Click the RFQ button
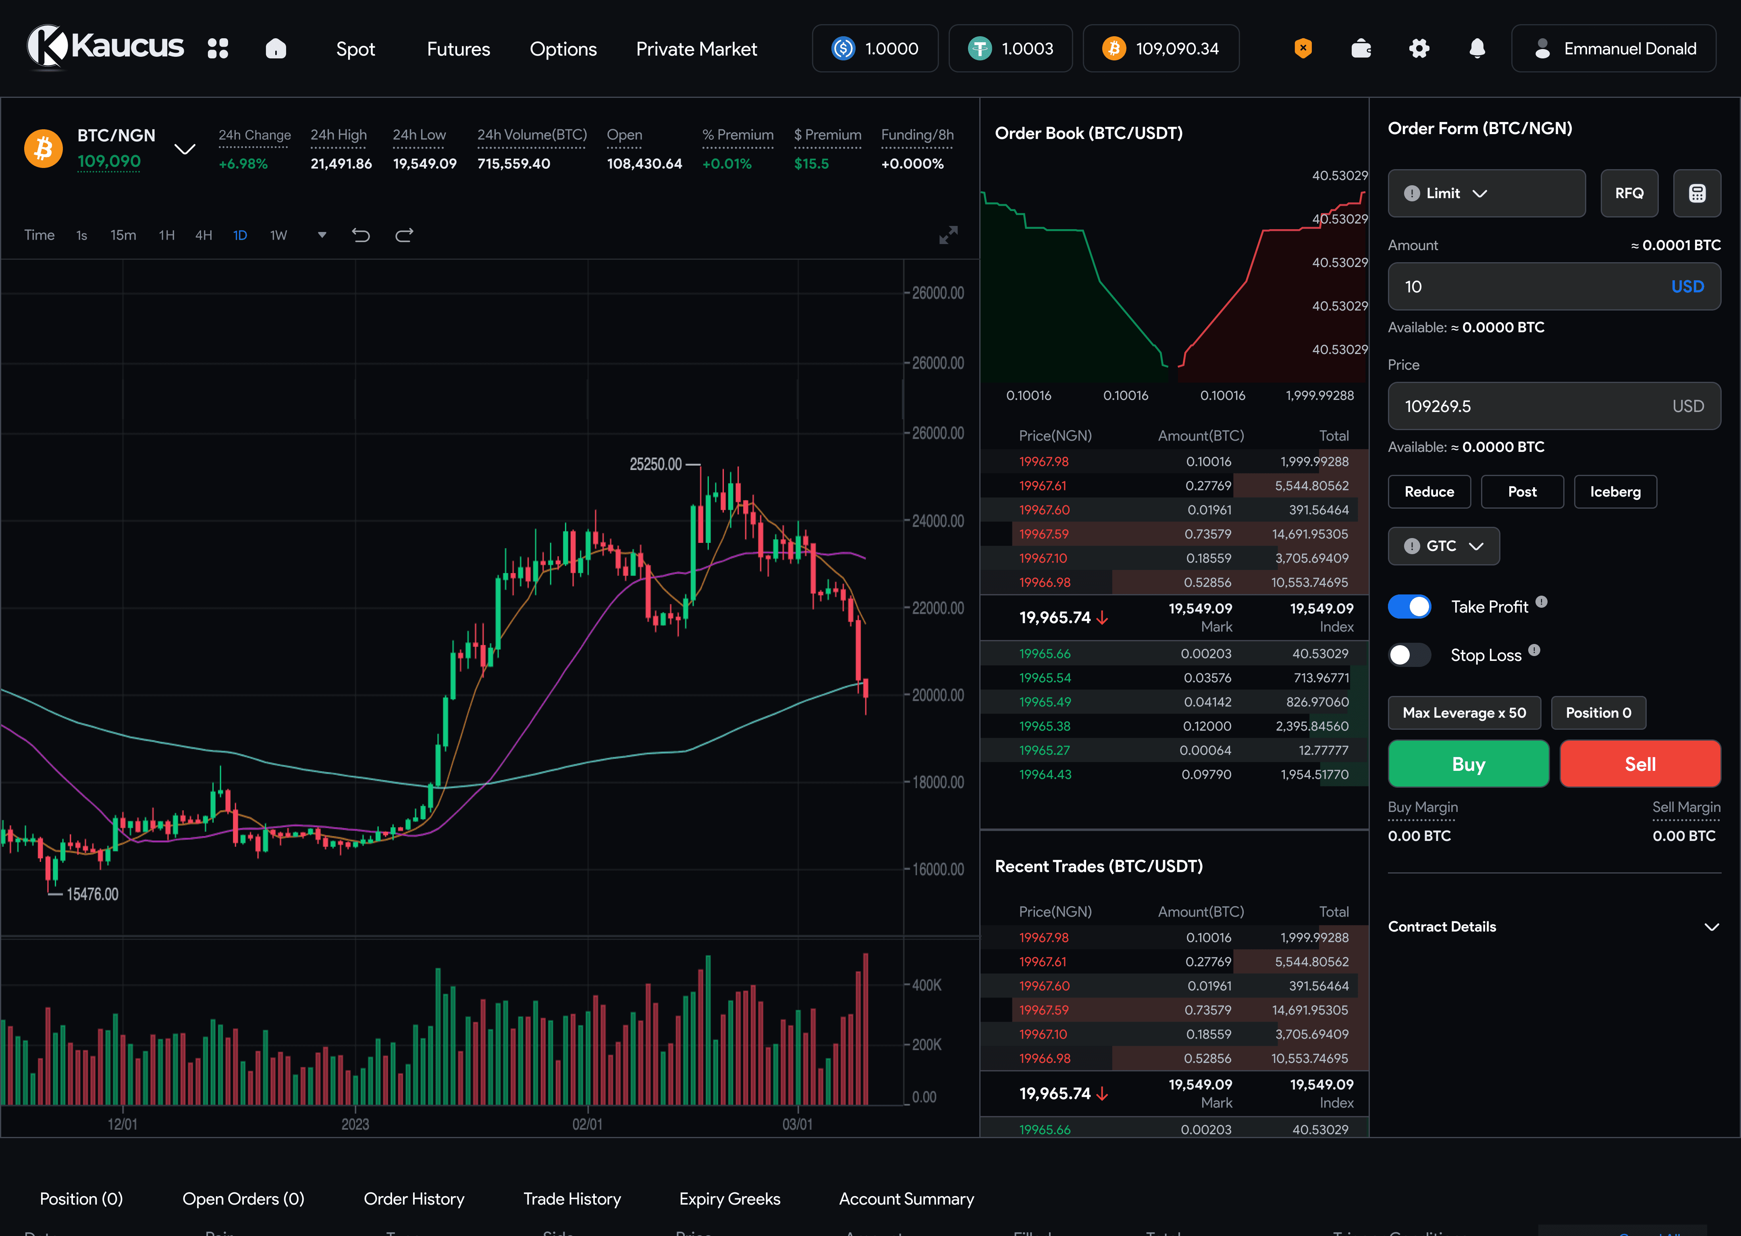Image resolution: width=1741 pixels, height=1236 pixels. [1629, 193]
